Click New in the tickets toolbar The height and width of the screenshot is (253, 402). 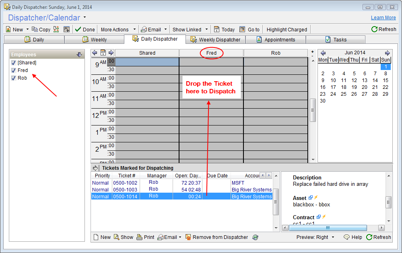[x=102, y=237]
